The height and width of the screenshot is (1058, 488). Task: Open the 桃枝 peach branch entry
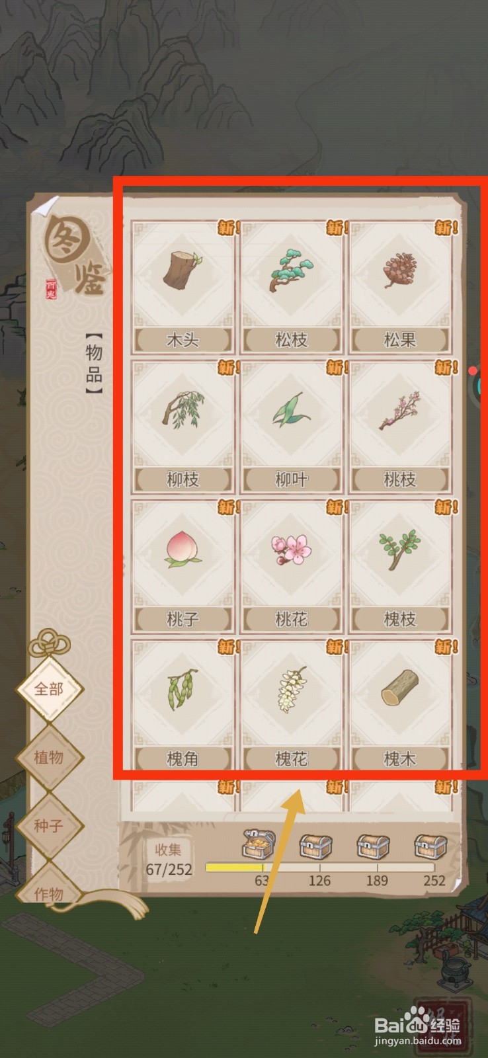coord(400,427)
